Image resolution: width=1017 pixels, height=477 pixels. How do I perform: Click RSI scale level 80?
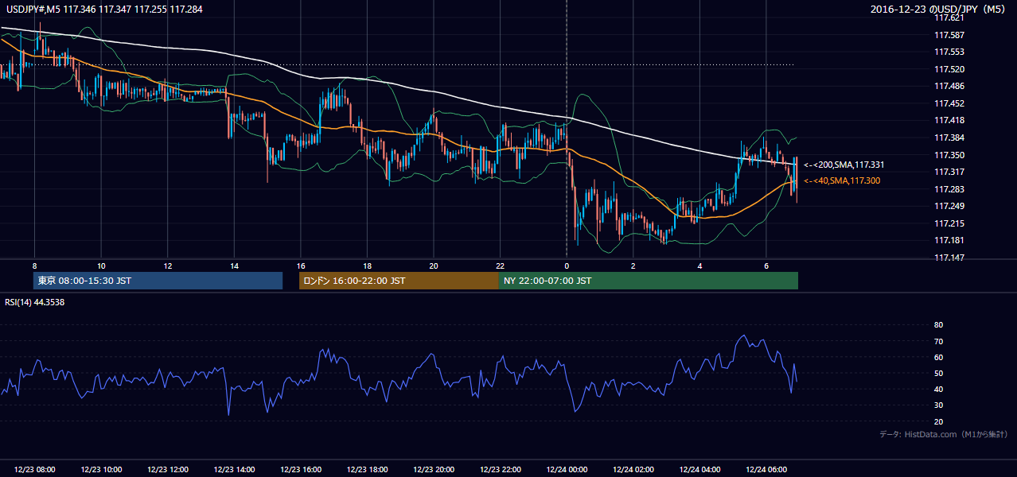[x=938, y=325]
